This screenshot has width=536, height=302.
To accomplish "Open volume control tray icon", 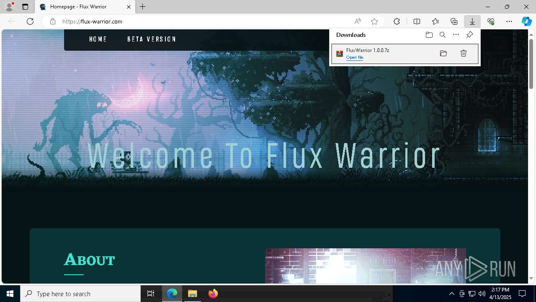I will [482, 294].
